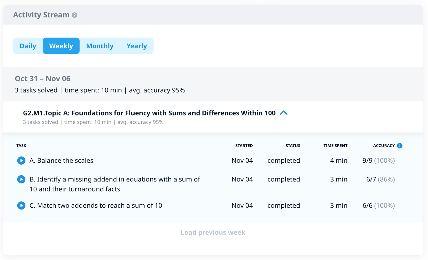
Task: Click the Oct 31 – Nov 06 week heading
Action: [43, 79]
